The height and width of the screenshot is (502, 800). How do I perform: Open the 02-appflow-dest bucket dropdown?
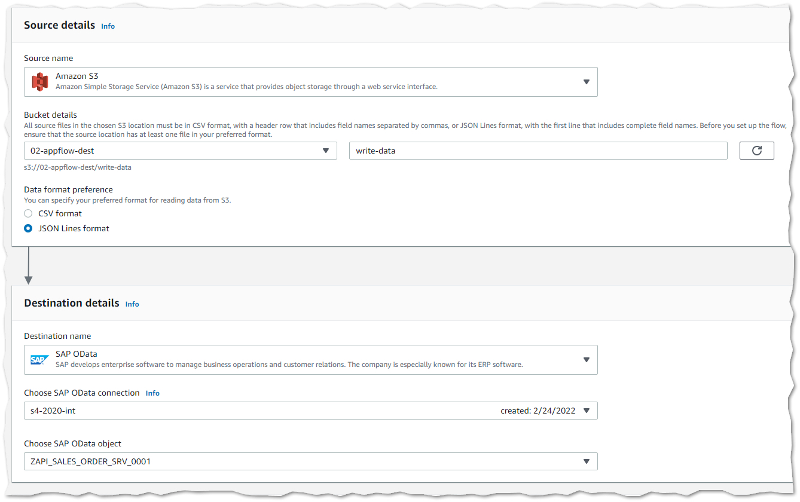[181, 151]
